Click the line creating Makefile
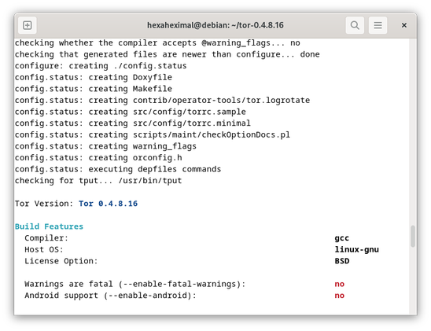The height and width of the screenshot is (331, 431). point(94,89)
